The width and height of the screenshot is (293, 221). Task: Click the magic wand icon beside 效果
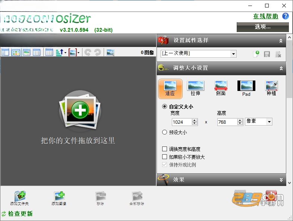click(x=163, y=180)
